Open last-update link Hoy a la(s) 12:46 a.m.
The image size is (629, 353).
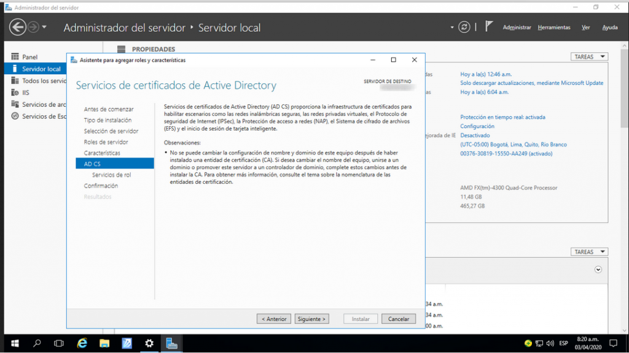point(486,74)
